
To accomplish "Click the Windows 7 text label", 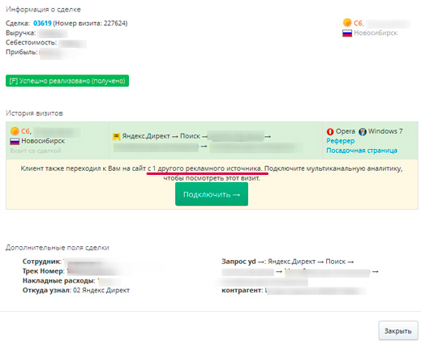I will coord(385,131).
